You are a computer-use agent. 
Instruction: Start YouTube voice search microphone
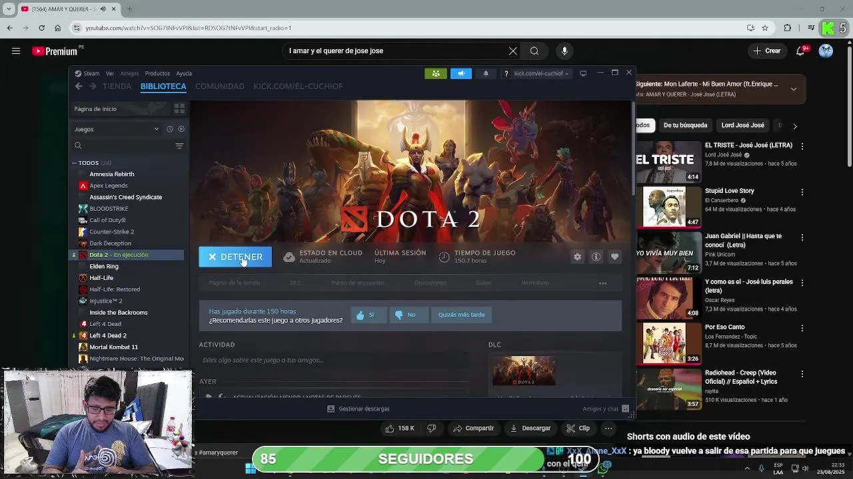564,51
